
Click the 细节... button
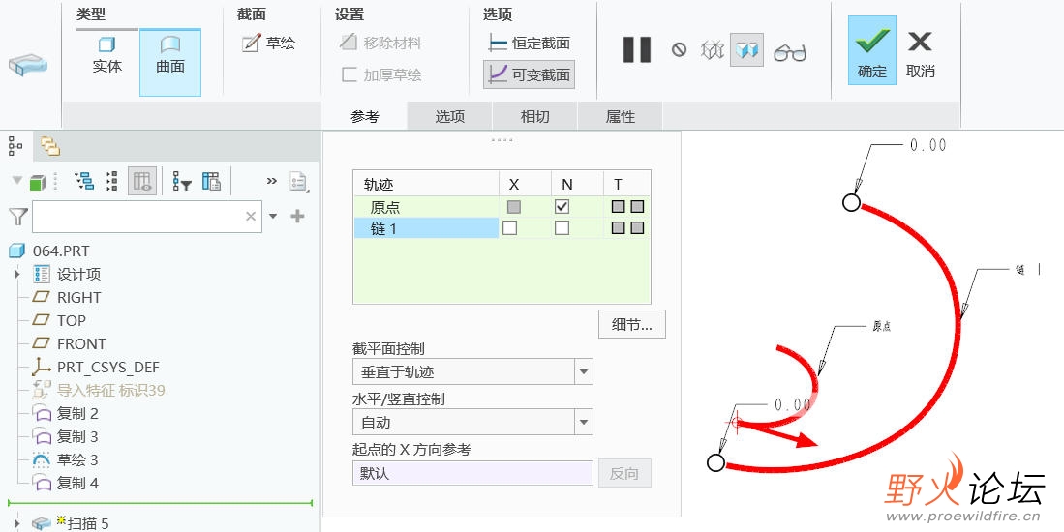[632, 325]
